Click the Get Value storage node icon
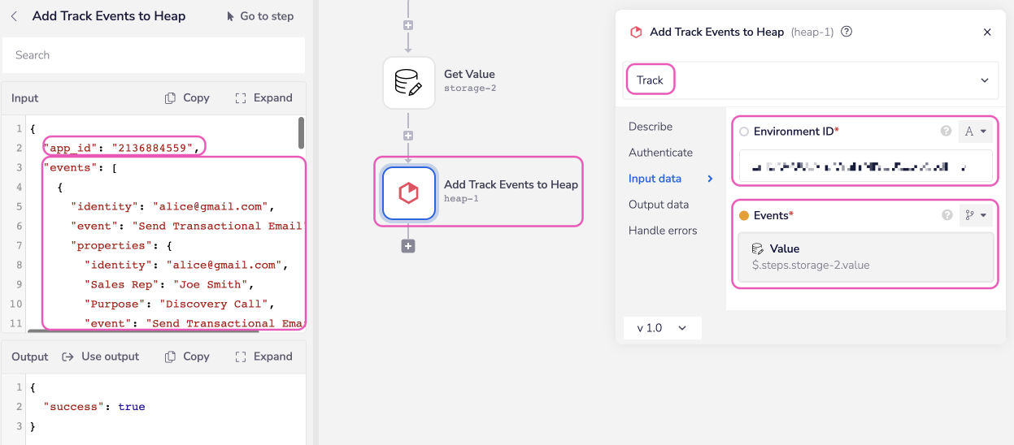1014x445 pixels. tap(408, 83)
